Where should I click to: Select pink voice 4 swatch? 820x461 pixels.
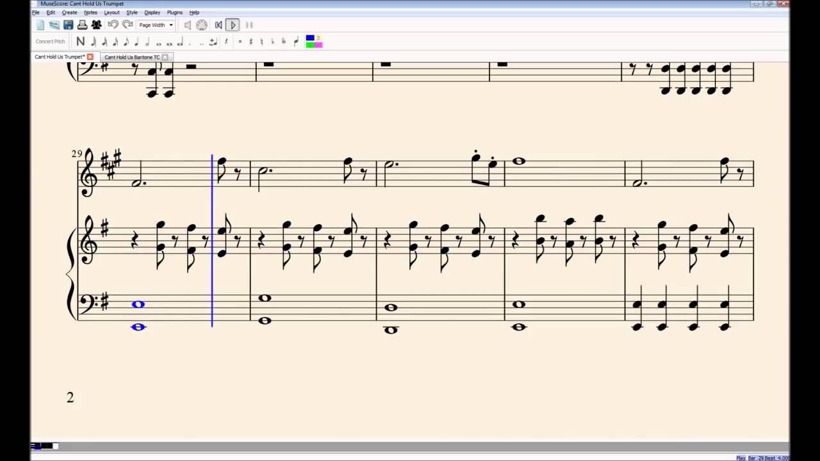tap(318, 45)
